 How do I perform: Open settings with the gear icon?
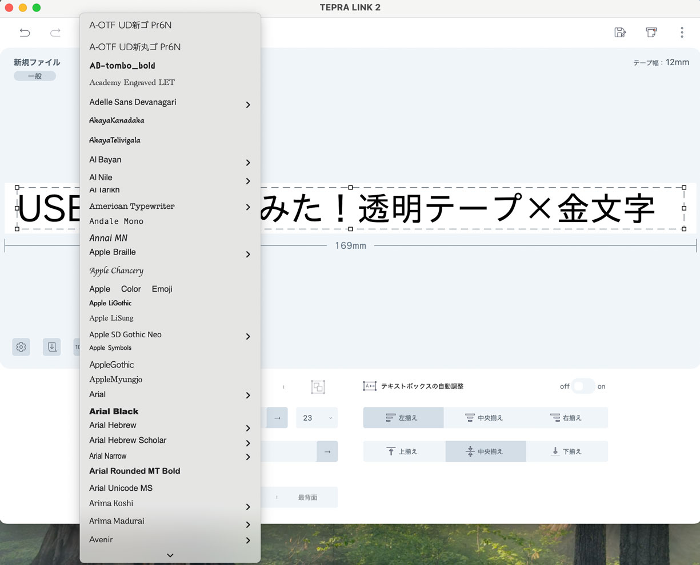(x=21, y=347)
